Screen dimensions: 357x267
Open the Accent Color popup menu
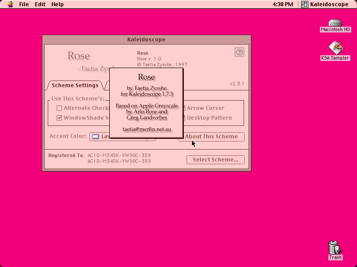(x=122, y=137)
